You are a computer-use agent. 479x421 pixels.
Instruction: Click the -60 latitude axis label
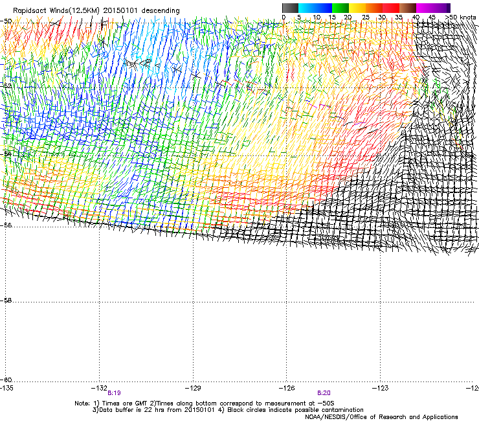[x=6, y=380]
